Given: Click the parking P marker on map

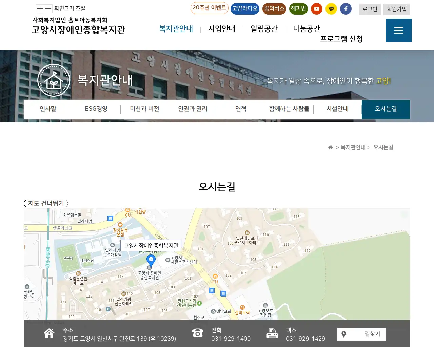Looking at the screenshot, I should (108, 309).
